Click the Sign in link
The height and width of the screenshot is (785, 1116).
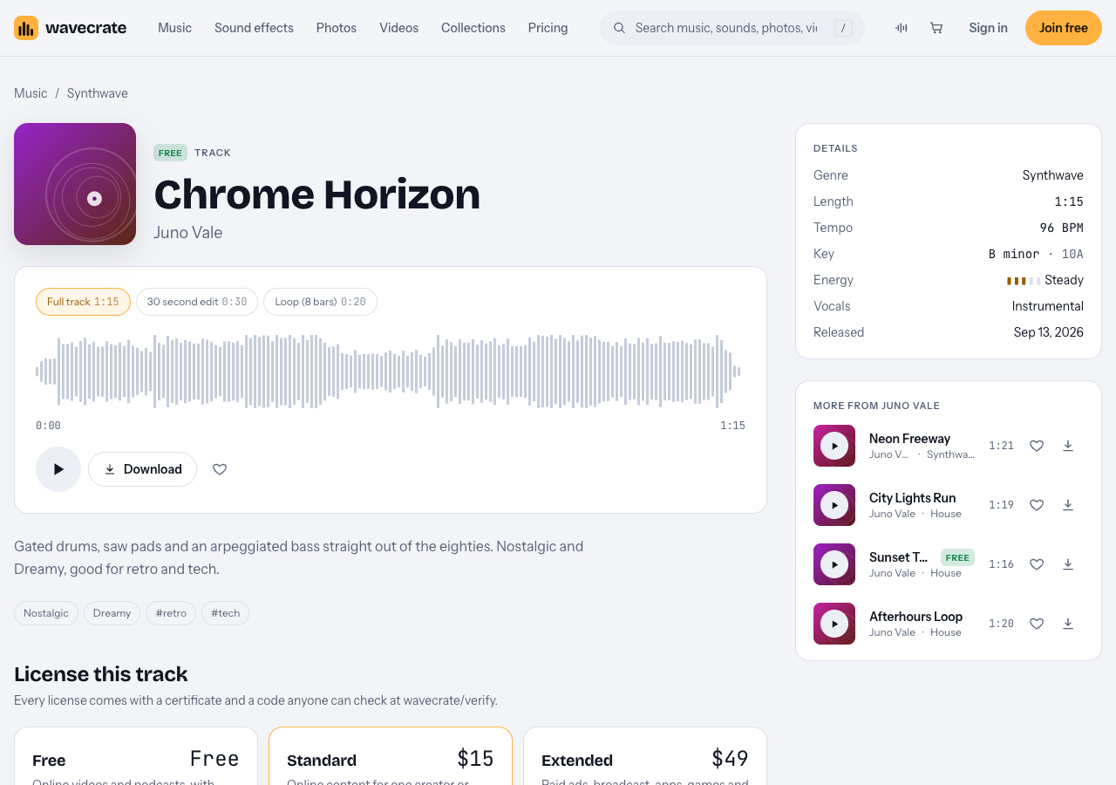(x=988, y=28)
